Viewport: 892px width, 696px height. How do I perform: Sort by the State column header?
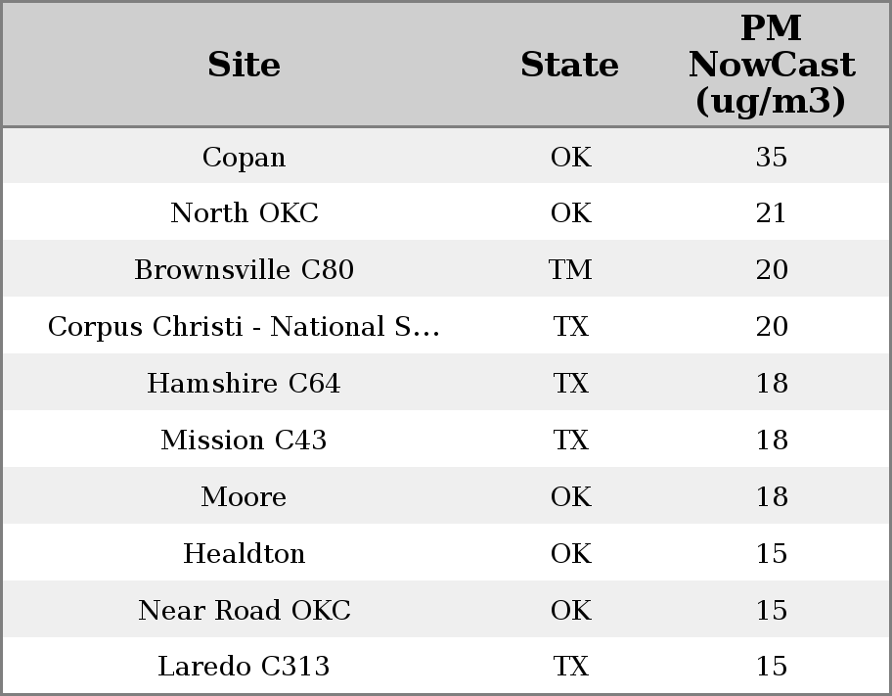pyautogui.click(x=569, y=65)
